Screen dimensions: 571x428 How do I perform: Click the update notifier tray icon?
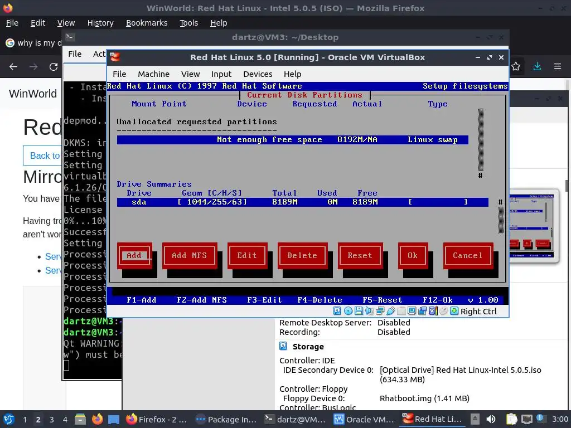[x=540, y=419]
